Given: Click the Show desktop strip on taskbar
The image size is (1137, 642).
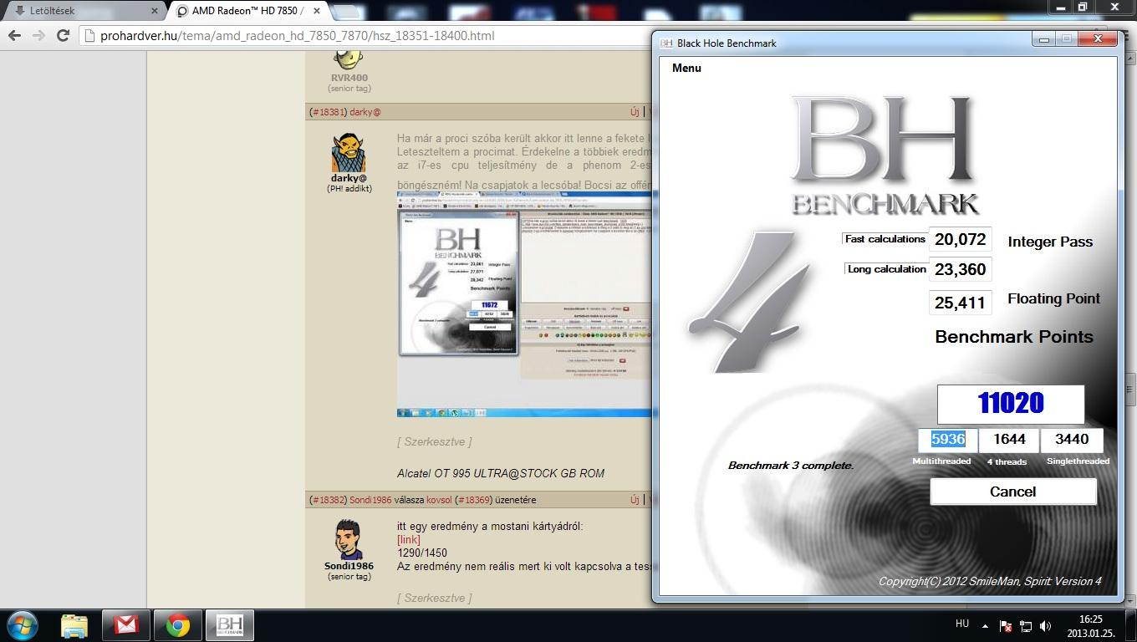Looking at the screenshot, I should tap(1131, 625).
